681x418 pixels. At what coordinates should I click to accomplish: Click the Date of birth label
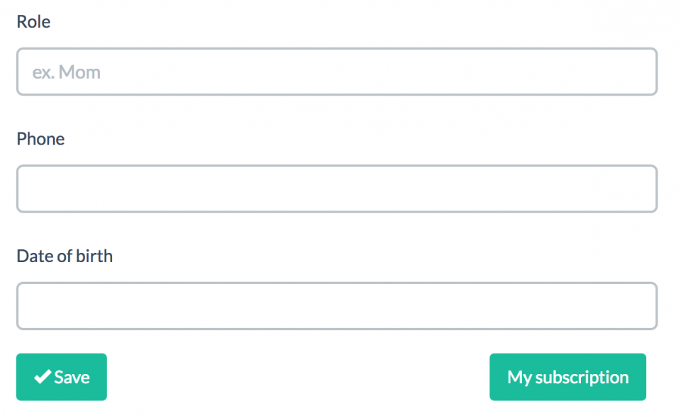pos(65,256)
